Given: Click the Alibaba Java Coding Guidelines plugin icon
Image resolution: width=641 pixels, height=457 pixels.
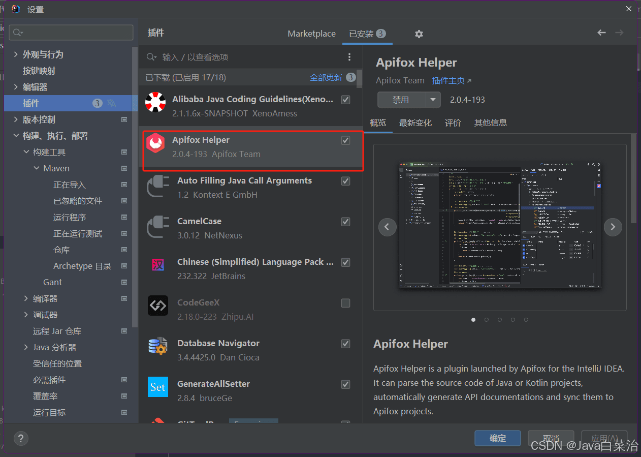Looking at the screenshot, I should click(x=155, y=102).
